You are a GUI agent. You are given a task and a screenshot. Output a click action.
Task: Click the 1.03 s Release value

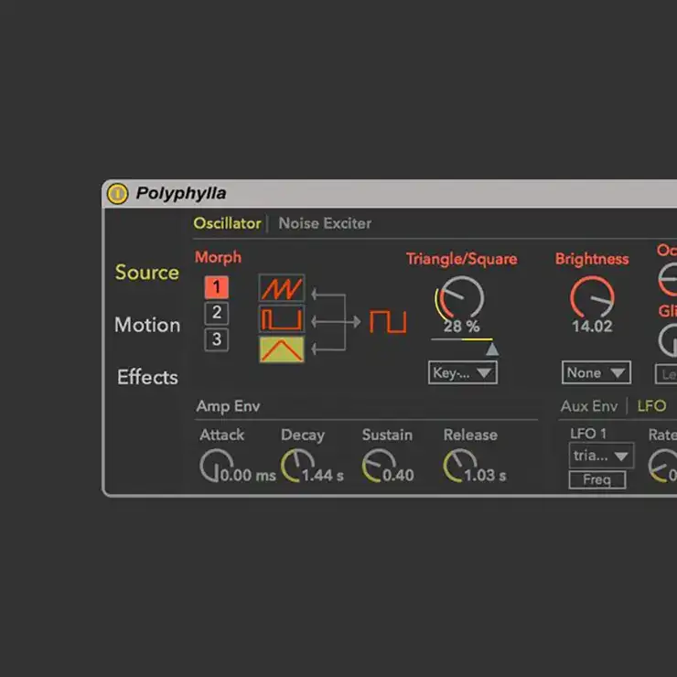tap(485, 476)
